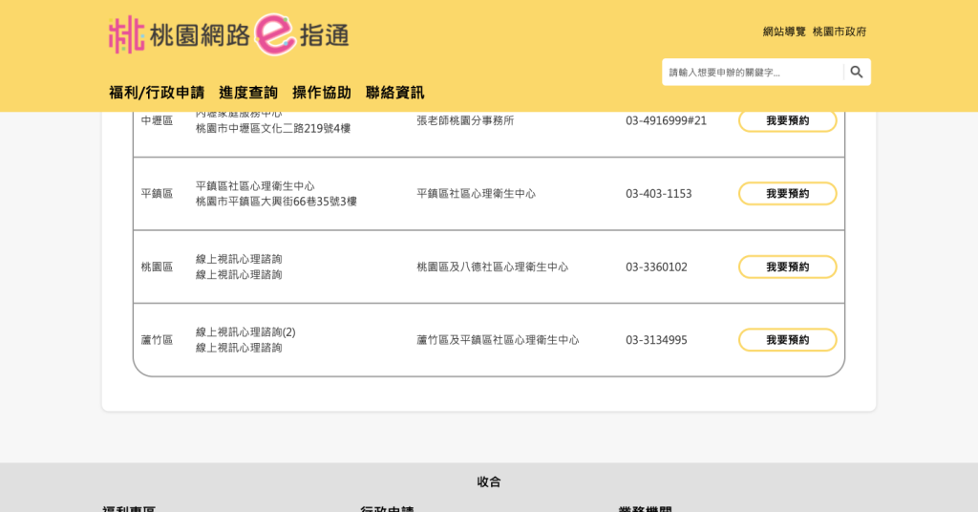
Task: Open the 網站導覽 link
Action: click(x=784, y=32)
